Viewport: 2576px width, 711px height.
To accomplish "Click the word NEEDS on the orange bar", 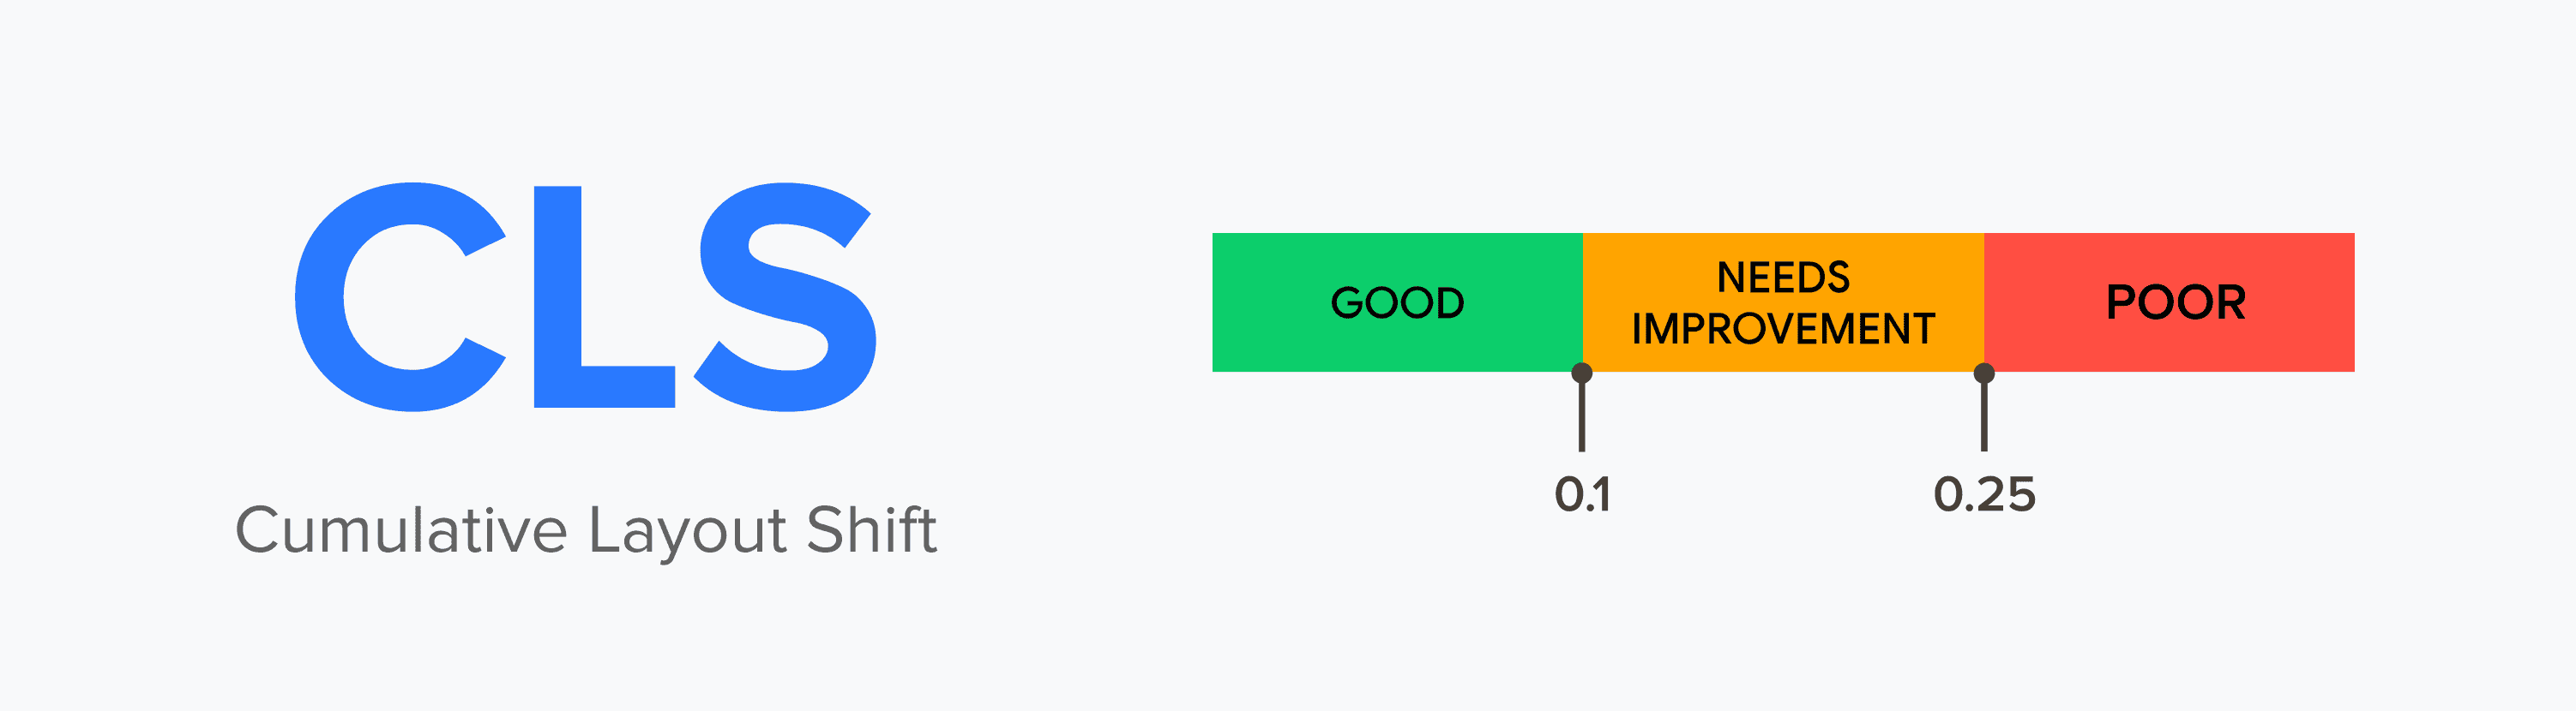I will [1783, 278].
